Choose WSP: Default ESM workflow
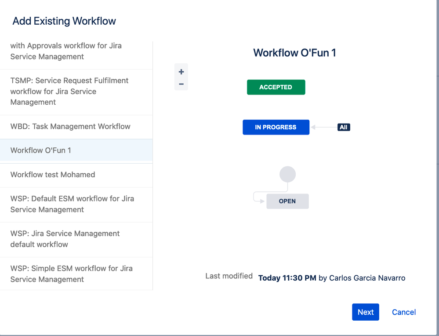This screenshot has height=336, width=439. pos(76,205)
